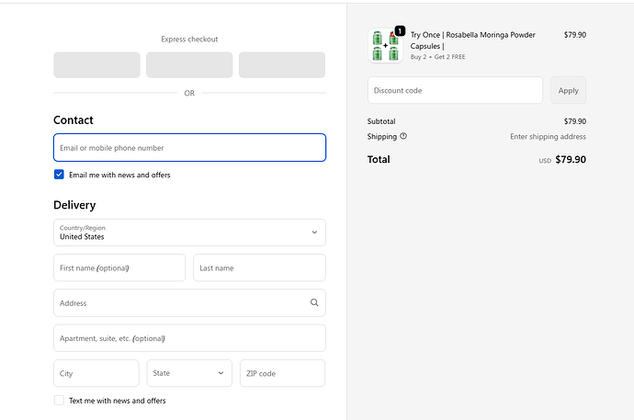Image resolution: width=634 pixels, height=420 pixels.
Task: Choose the middle express checkout button
Action: point(189,65)
